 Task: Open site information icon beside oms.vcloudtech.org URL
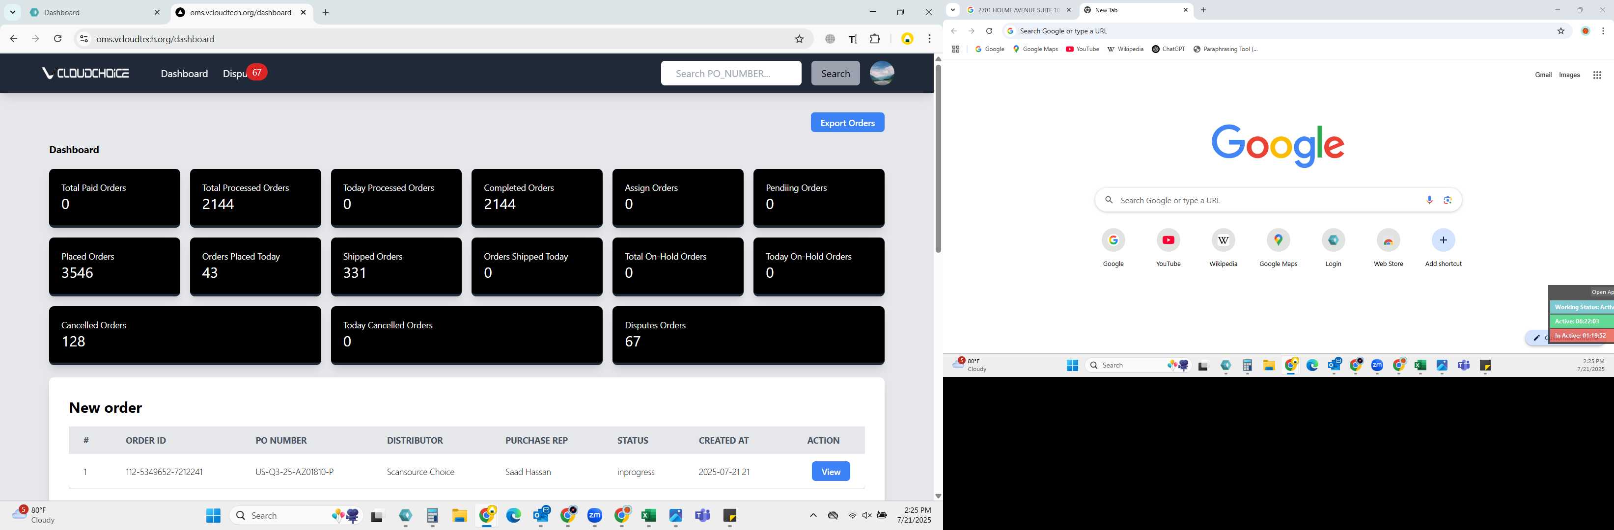tap(83, 39)
